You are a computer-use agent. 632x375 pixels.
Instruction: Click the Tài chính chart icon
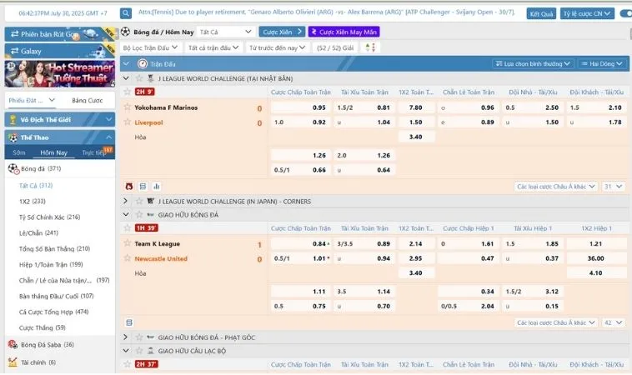tap(13, 362)
